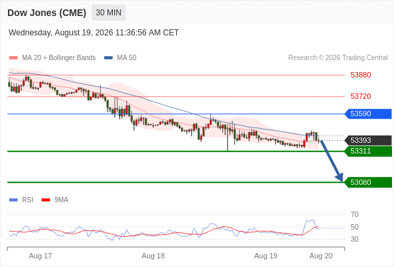Select the blue 53590 pivot price tag
394x267 pixels.
[368, 113]
